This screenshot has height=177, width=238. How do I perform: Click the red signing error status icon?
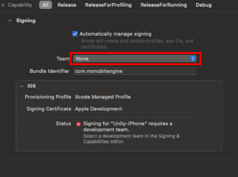coord(78,124)
